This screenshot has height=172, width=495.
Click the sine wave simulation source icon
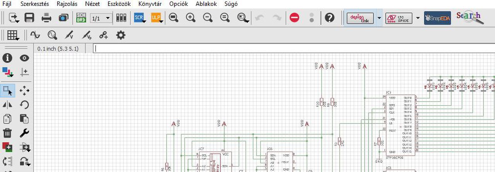(35, 35)
